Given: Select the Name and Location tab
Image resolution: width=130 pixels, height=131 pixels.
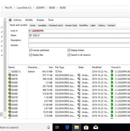Looking at the screenshot, I should 19,25.
